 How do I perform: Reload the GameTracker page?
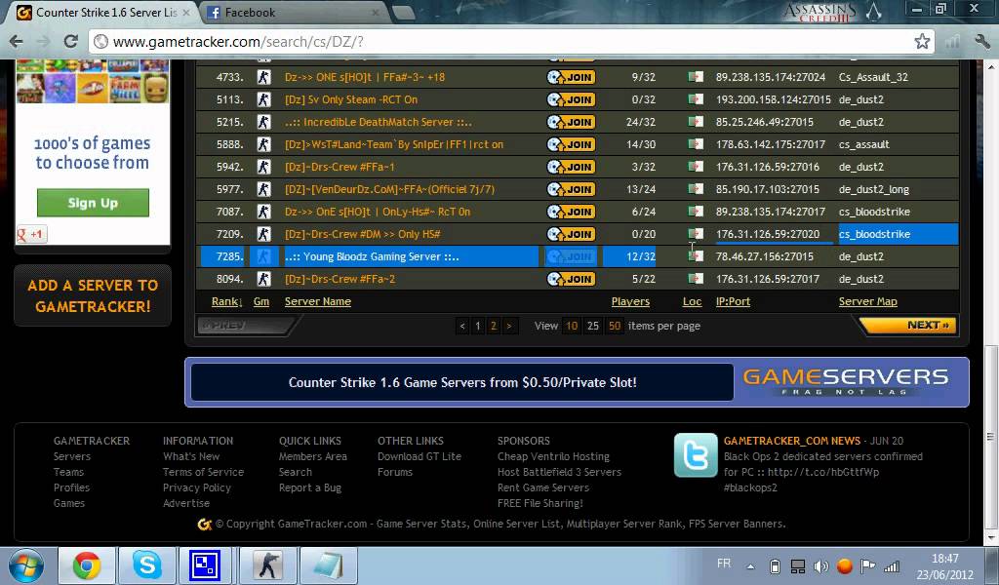(70, 41)
